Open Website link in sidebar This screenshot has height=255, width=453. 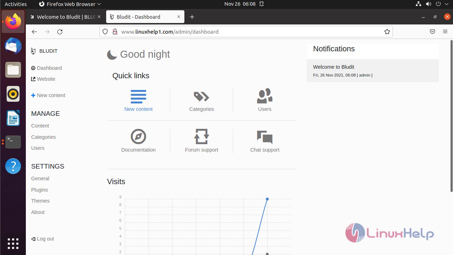coord(43,79)
